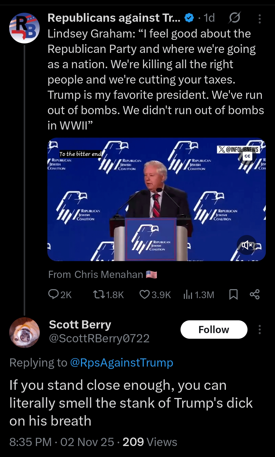The image size is (275, 457).
Task: Like the post with the heart icon
Action: (x=145, y=295)
